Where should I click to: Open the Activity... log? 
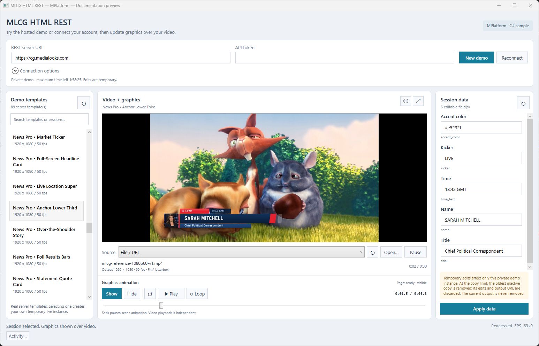[18, 336]
